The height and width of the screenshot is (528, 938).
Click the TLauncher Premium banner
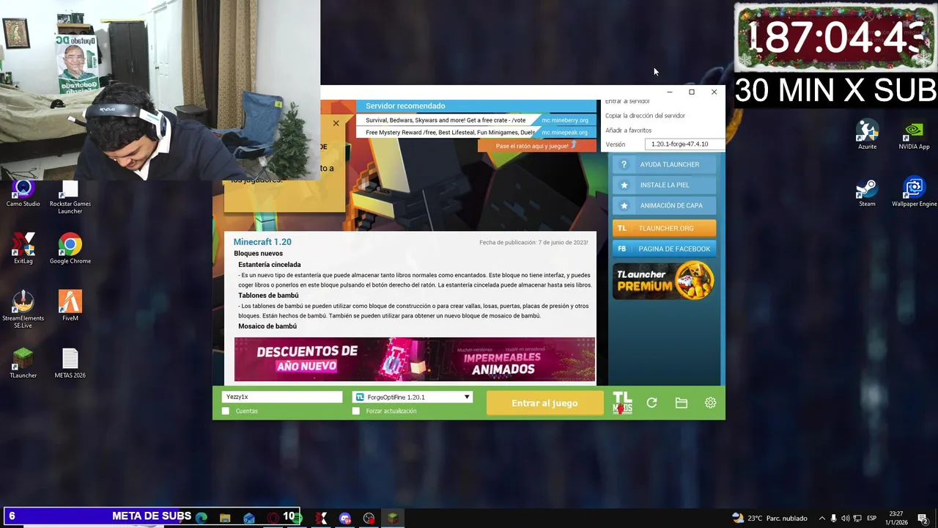coord(664,281)
